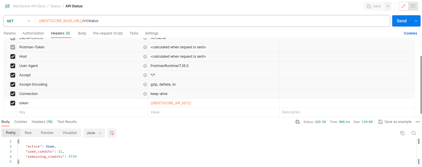
Task: Go to Status folder breadcrumb
Action: (55, 6)
